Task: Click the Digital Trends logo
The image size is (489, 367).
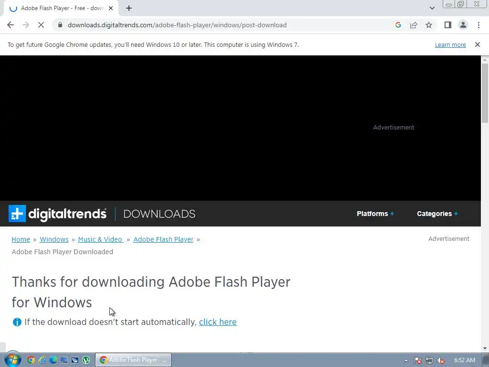Action: pyautogui.click(x=57, y=214)
